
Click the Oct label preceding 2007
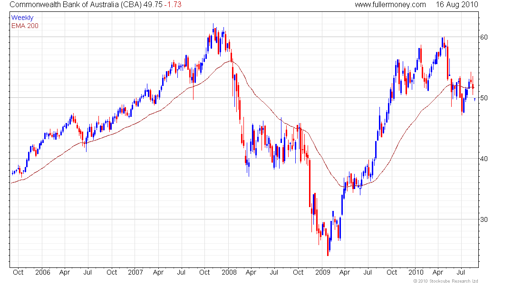(x=112, y=272)
